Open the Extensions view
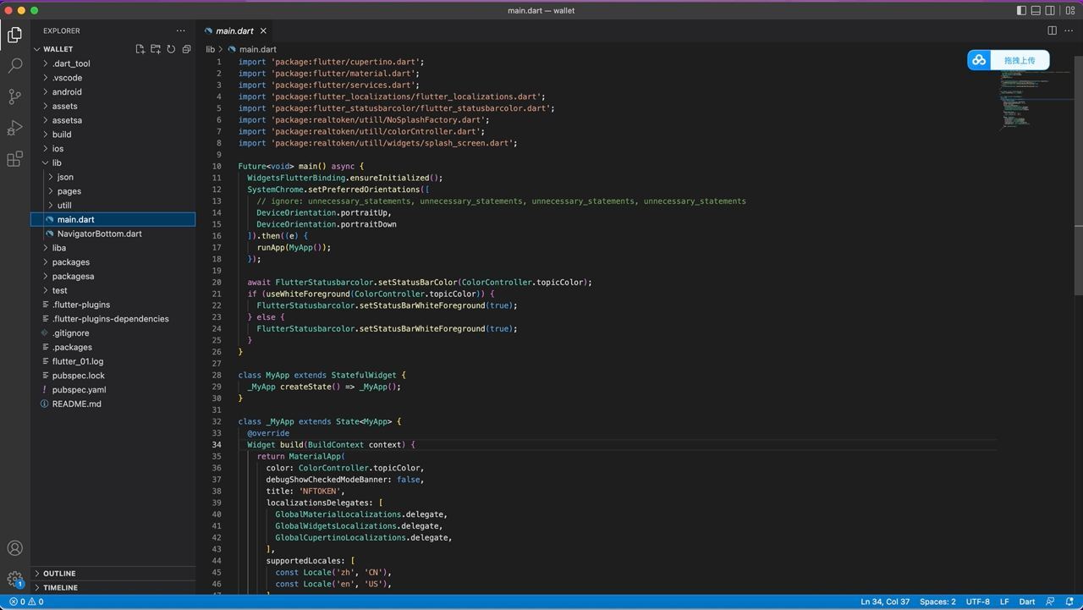Screen dimensions: 1083x610 click(14, 159)
